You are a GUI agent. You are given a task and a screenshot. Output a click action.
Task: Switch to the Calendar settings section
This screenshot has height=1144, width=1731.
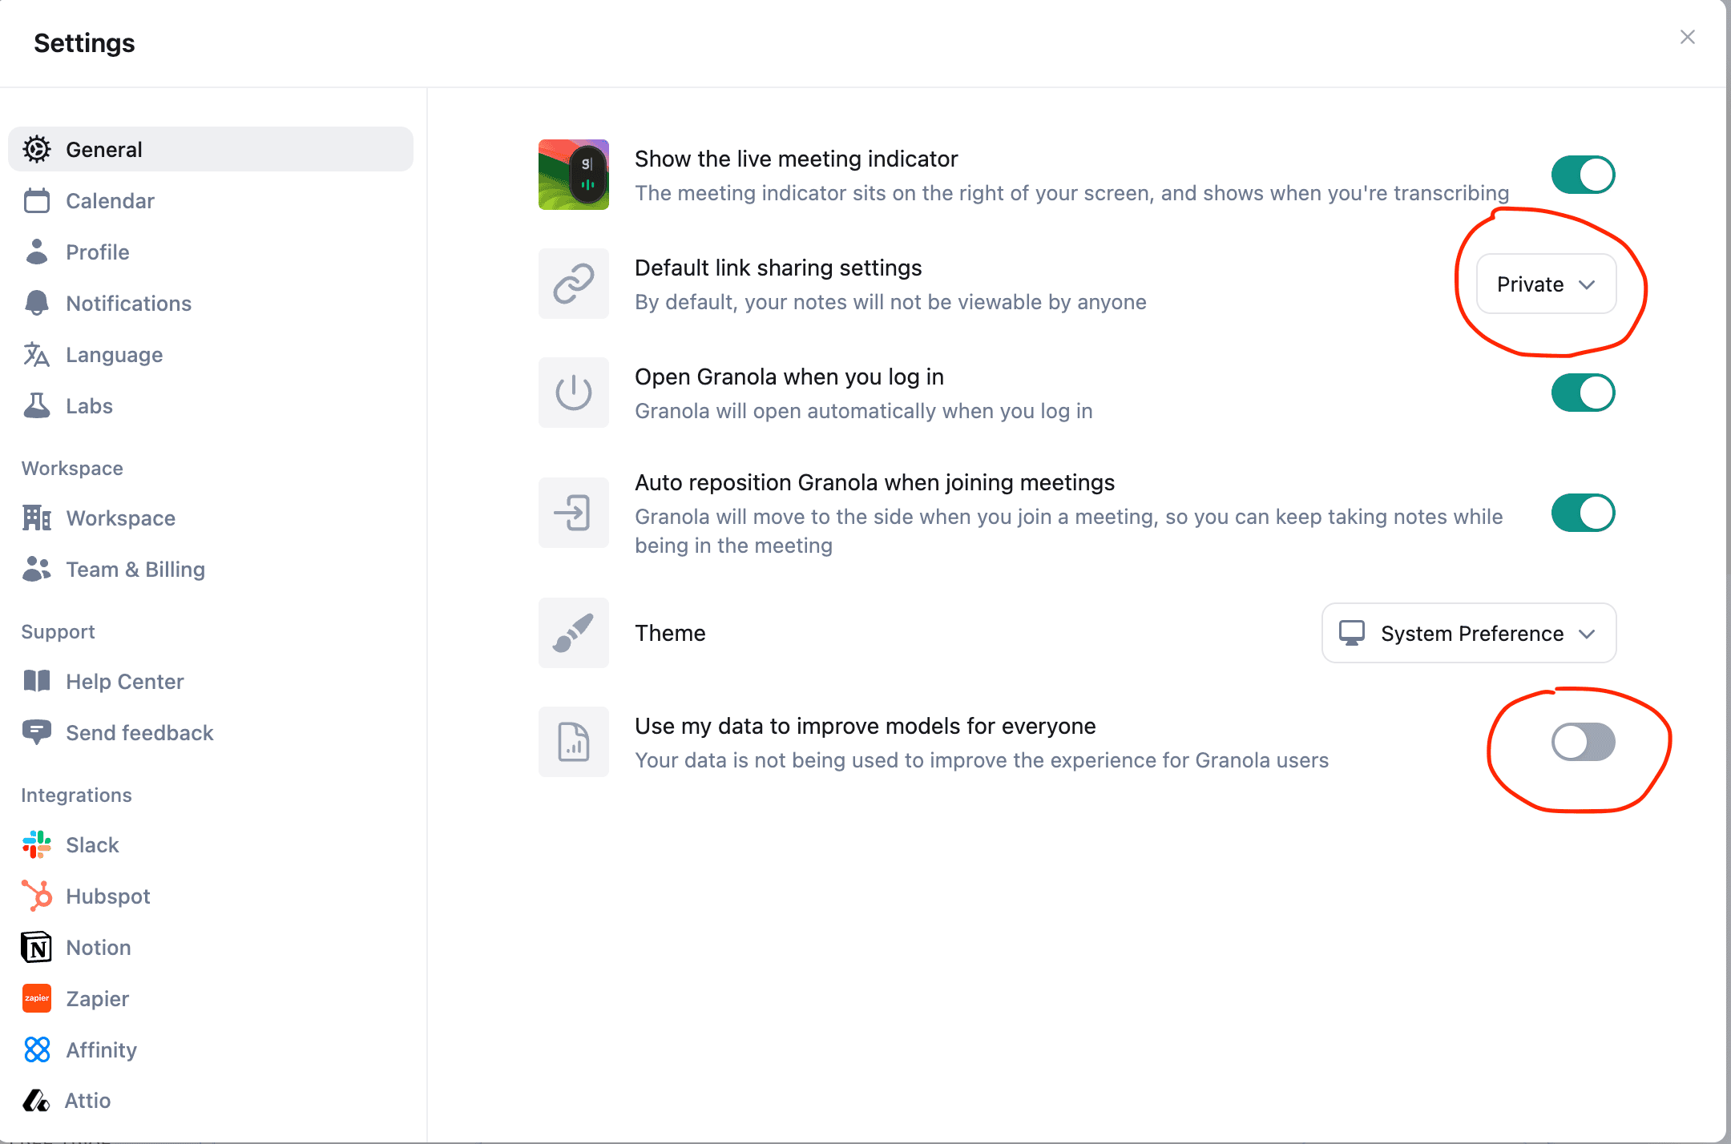tap(110, 200)
